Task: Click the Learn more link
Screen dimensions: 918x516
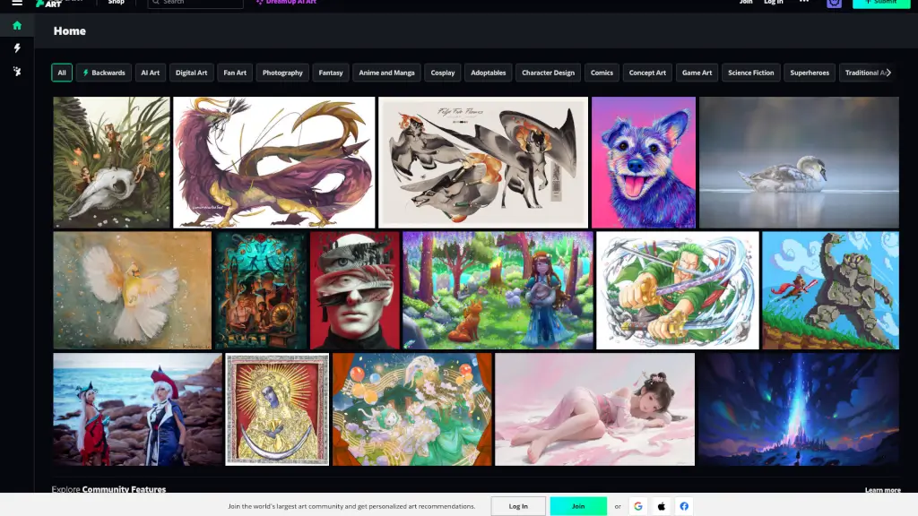Action: pos(884,489)
